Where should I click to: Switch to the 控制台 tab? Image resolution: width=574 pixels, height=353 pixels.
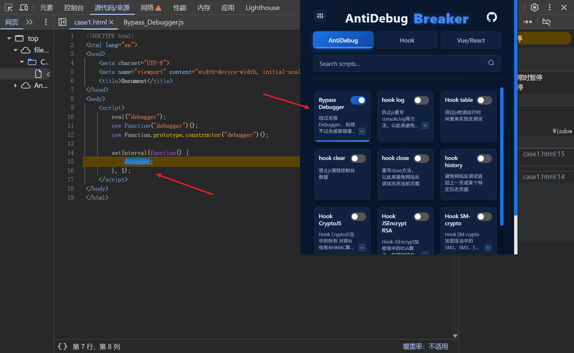74,8
